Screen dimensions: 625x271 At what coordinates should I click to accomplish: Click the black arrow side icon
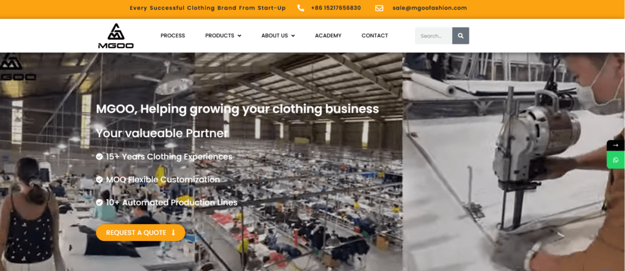(616, 146)
